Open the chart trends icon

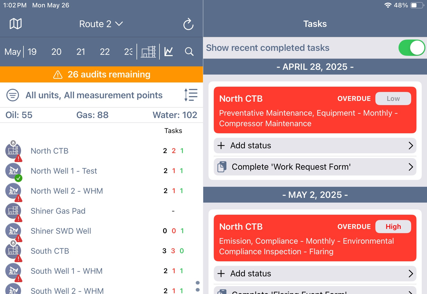coord(168,52)
